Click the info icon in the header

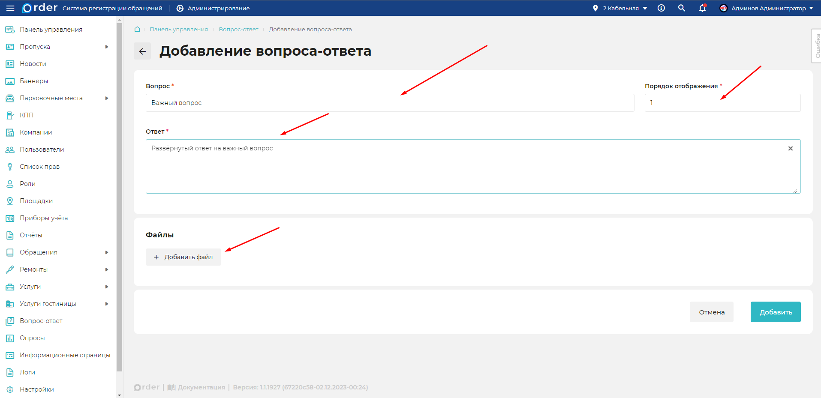point(661,8)
